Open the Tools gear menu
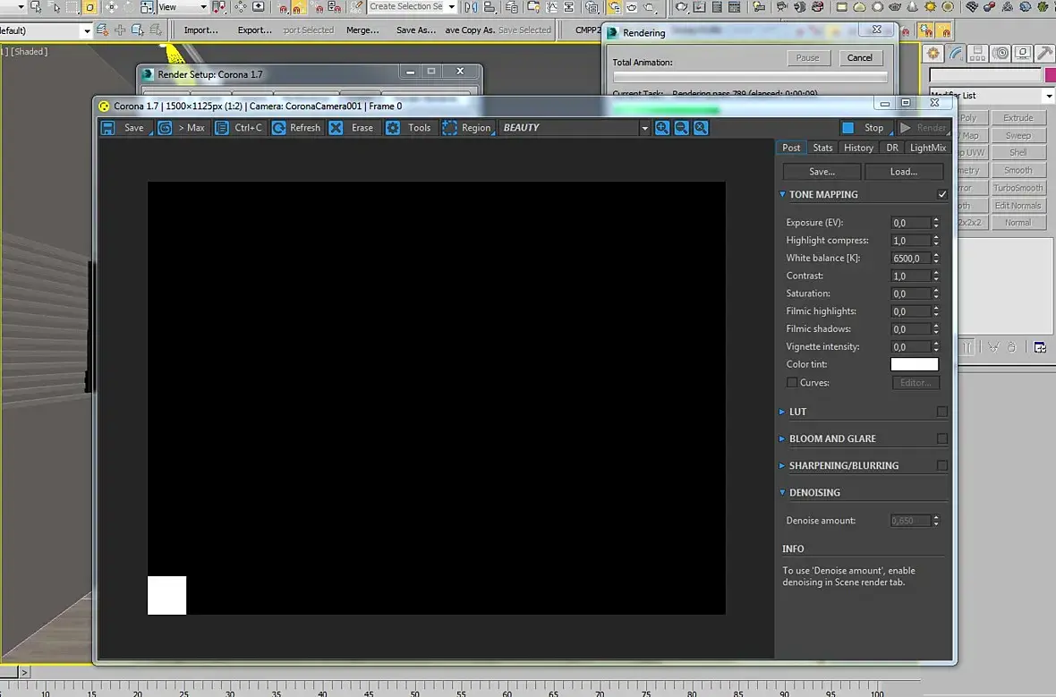The image size is (1056, 697). pyautogui.click(x=393, y=128)
